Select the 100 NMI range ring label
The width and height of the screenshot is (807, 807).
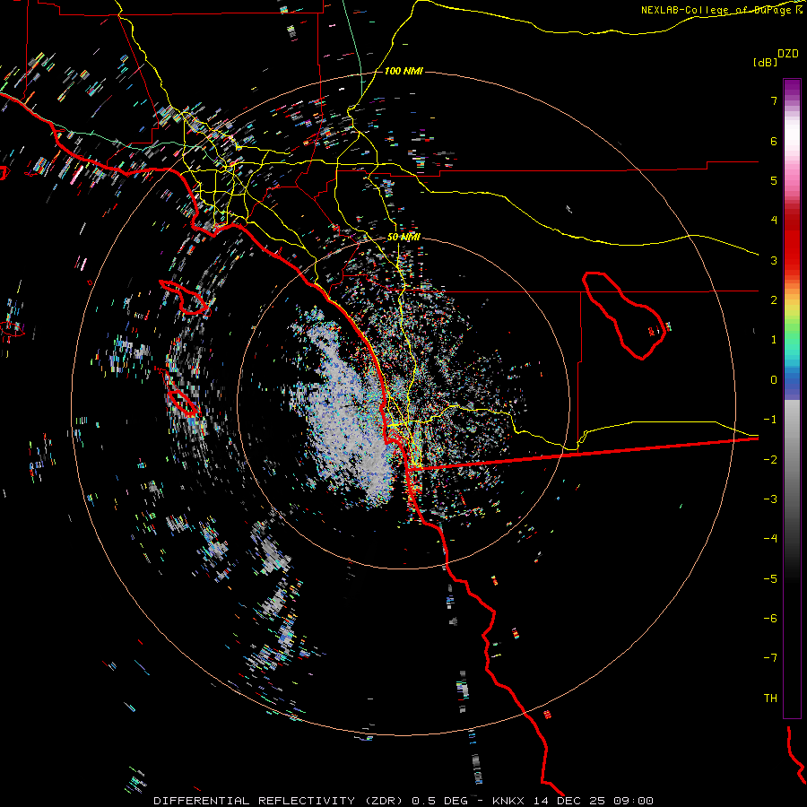(403, 71)
